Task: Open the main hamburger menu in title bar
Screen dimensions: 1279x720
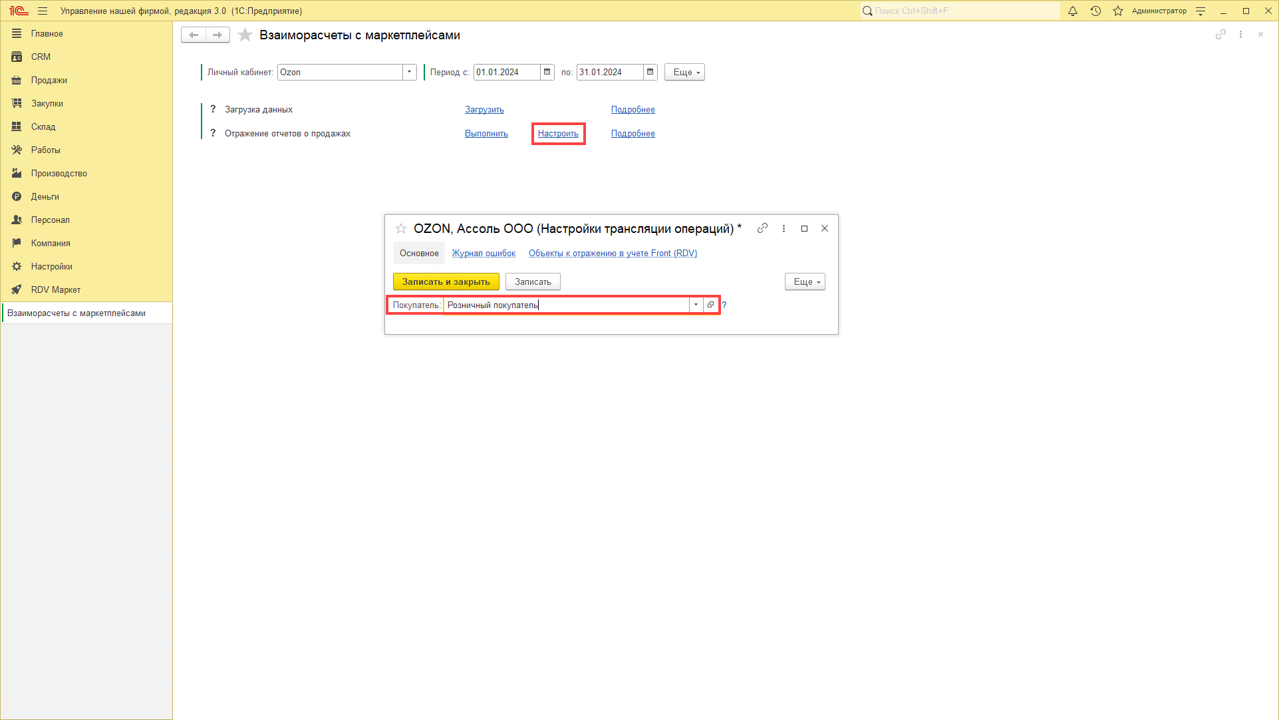Action: pyautogui.click(x=43, y=11)
